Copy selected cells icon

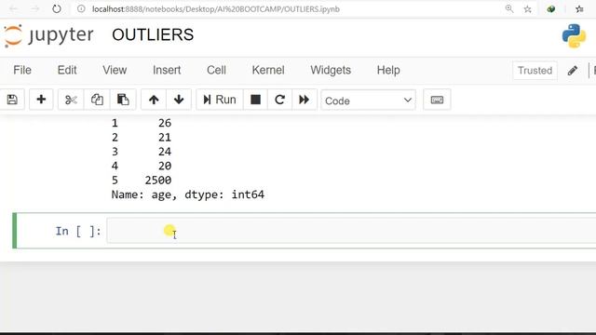97,100
